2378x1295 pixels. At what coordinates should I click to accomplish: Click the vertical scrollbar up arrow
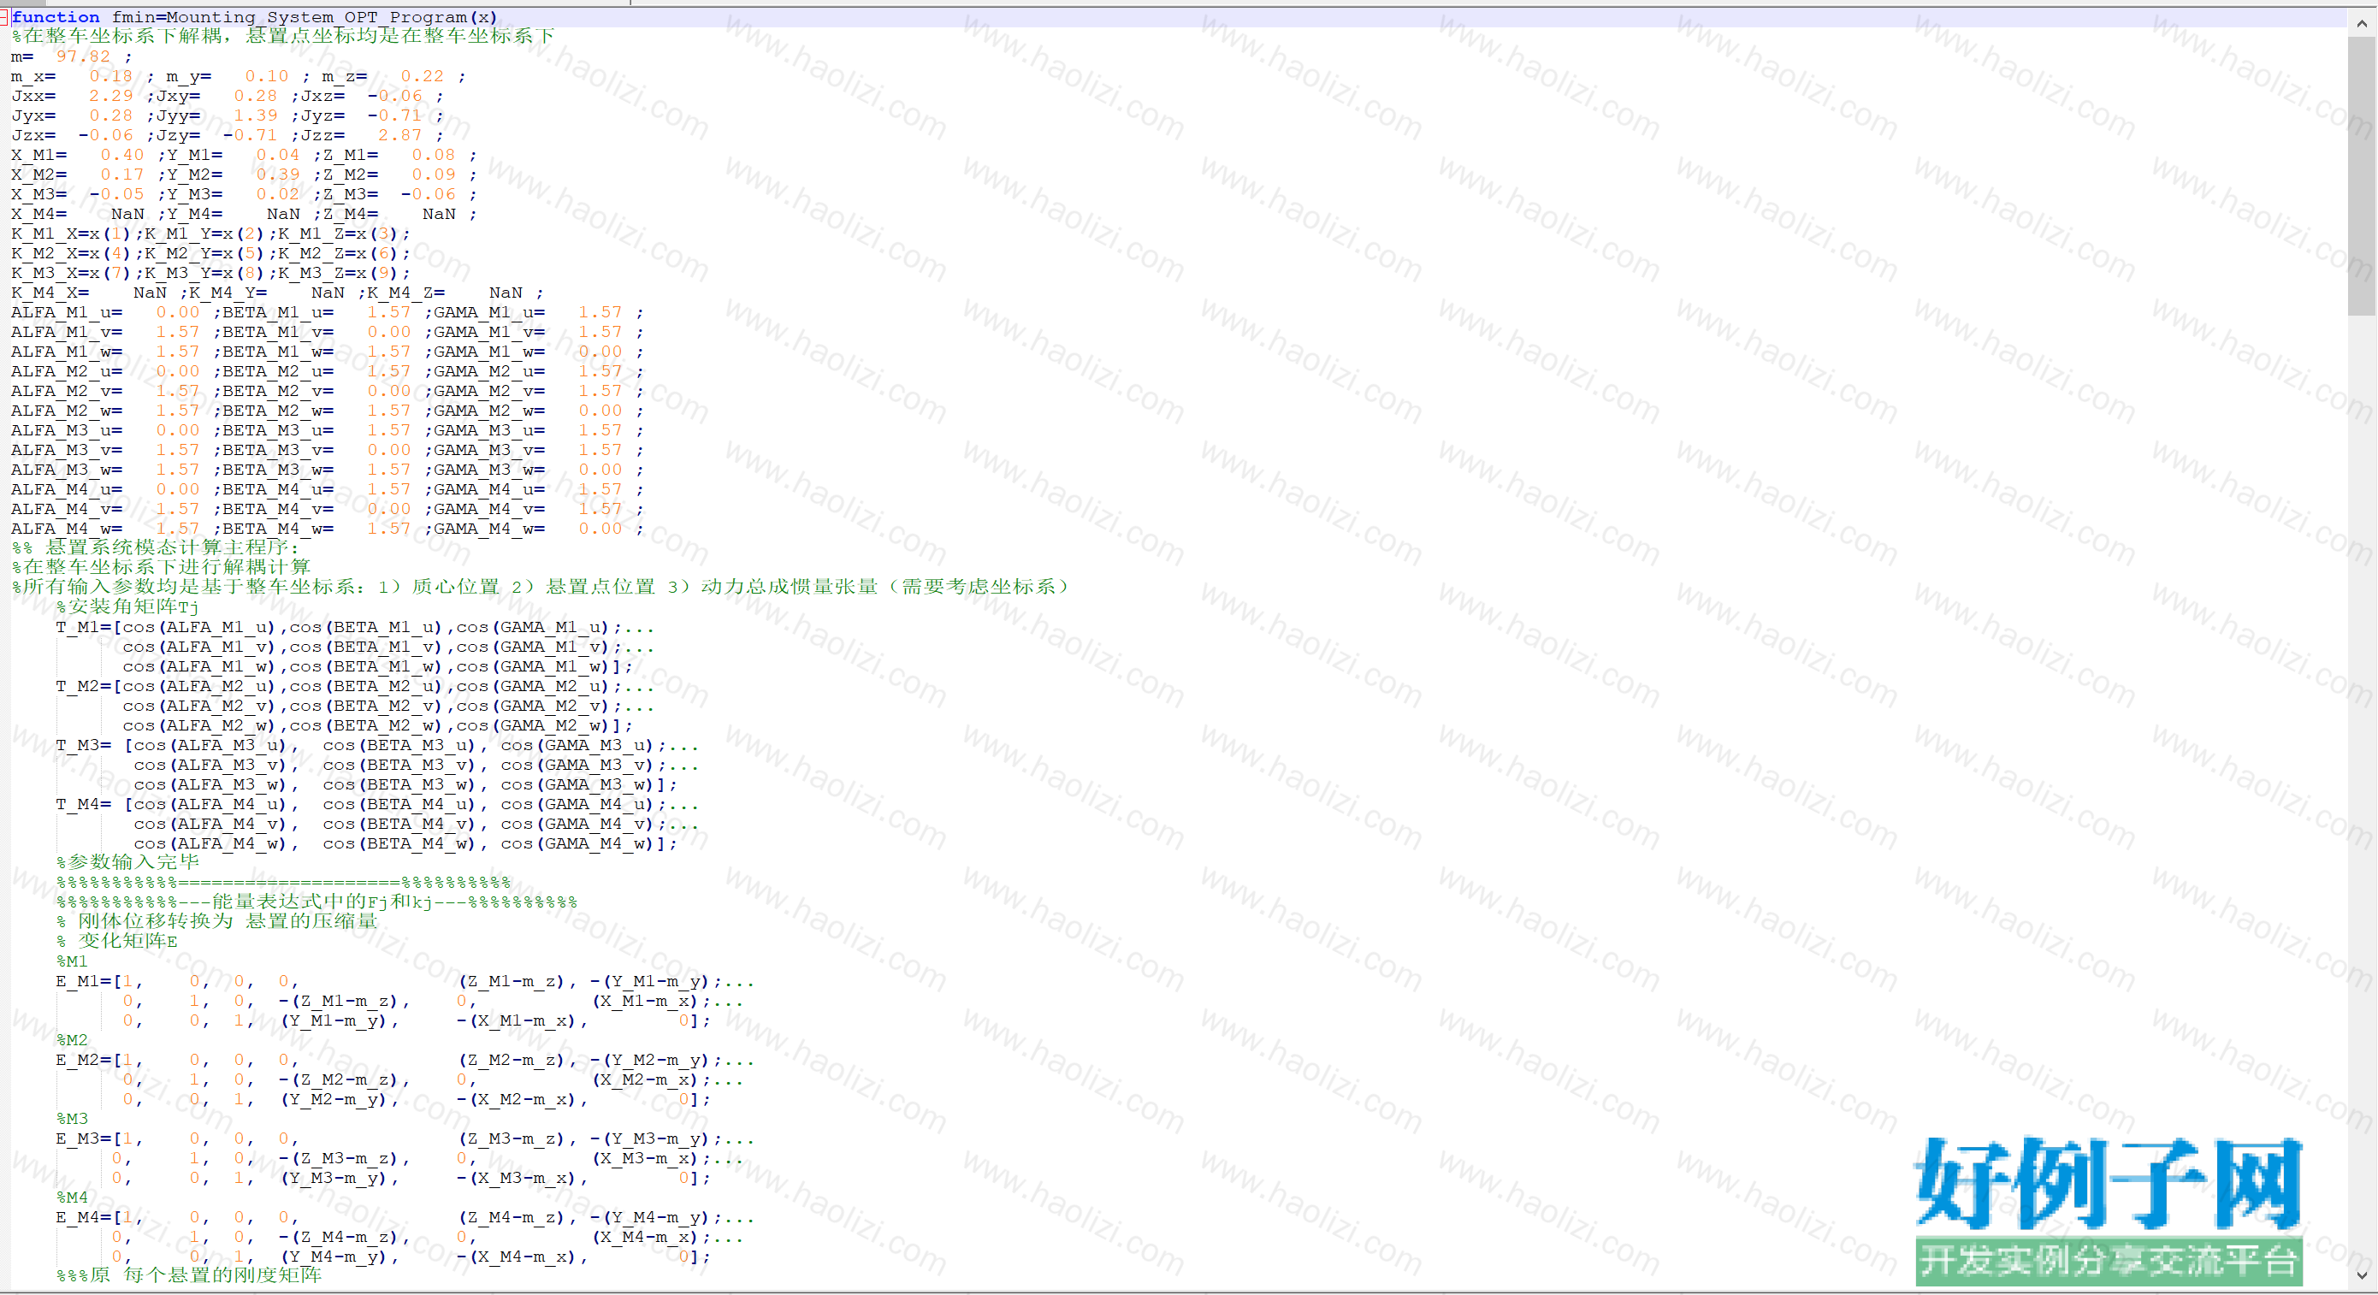pos(2362,24)
